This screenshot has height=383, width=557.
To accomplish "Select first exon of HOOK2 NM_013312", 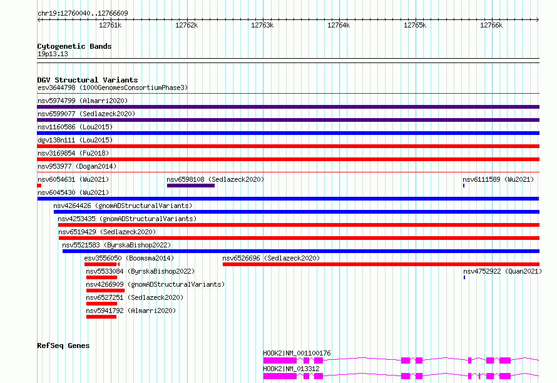I will tap(280, 376).
